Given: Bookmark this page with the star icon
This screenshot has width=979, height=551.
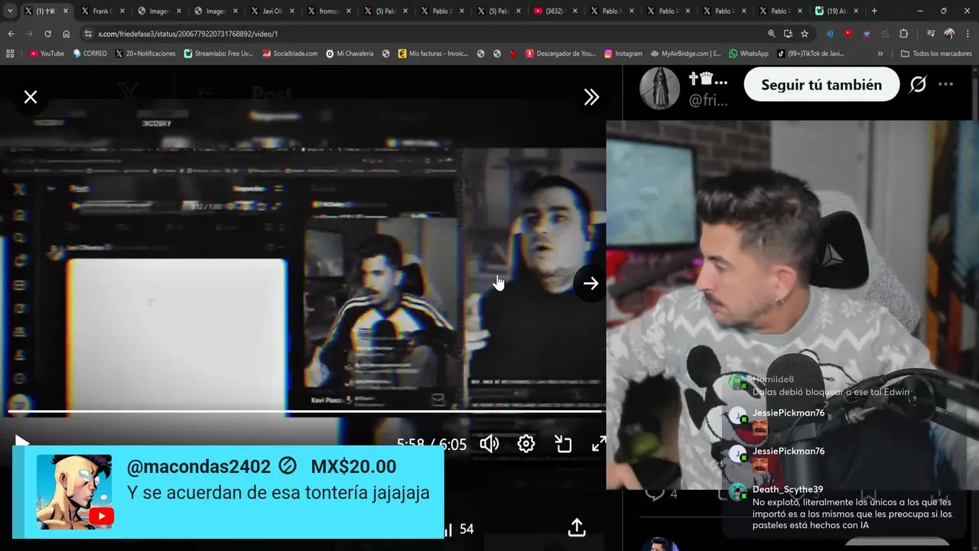Looking at the screenshot, I should pyautogui.click(x=805, y=34).
